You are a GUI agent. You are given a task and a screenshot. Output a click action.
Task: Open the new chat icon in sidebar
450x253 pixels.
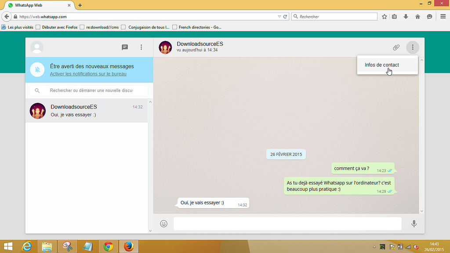point(125,47)
